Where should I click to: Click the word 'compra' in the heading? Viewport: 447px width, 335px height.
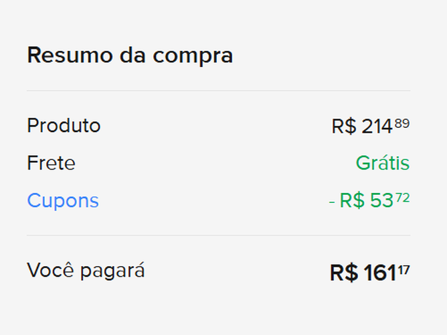[195, 55]
